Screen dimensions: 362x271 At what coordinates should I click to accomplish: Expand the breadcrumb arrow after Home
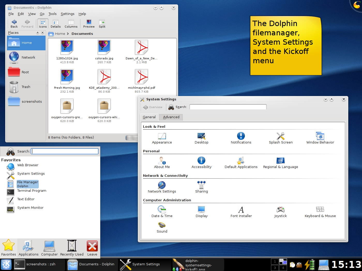pyautogui.click(x=68, y=34)
